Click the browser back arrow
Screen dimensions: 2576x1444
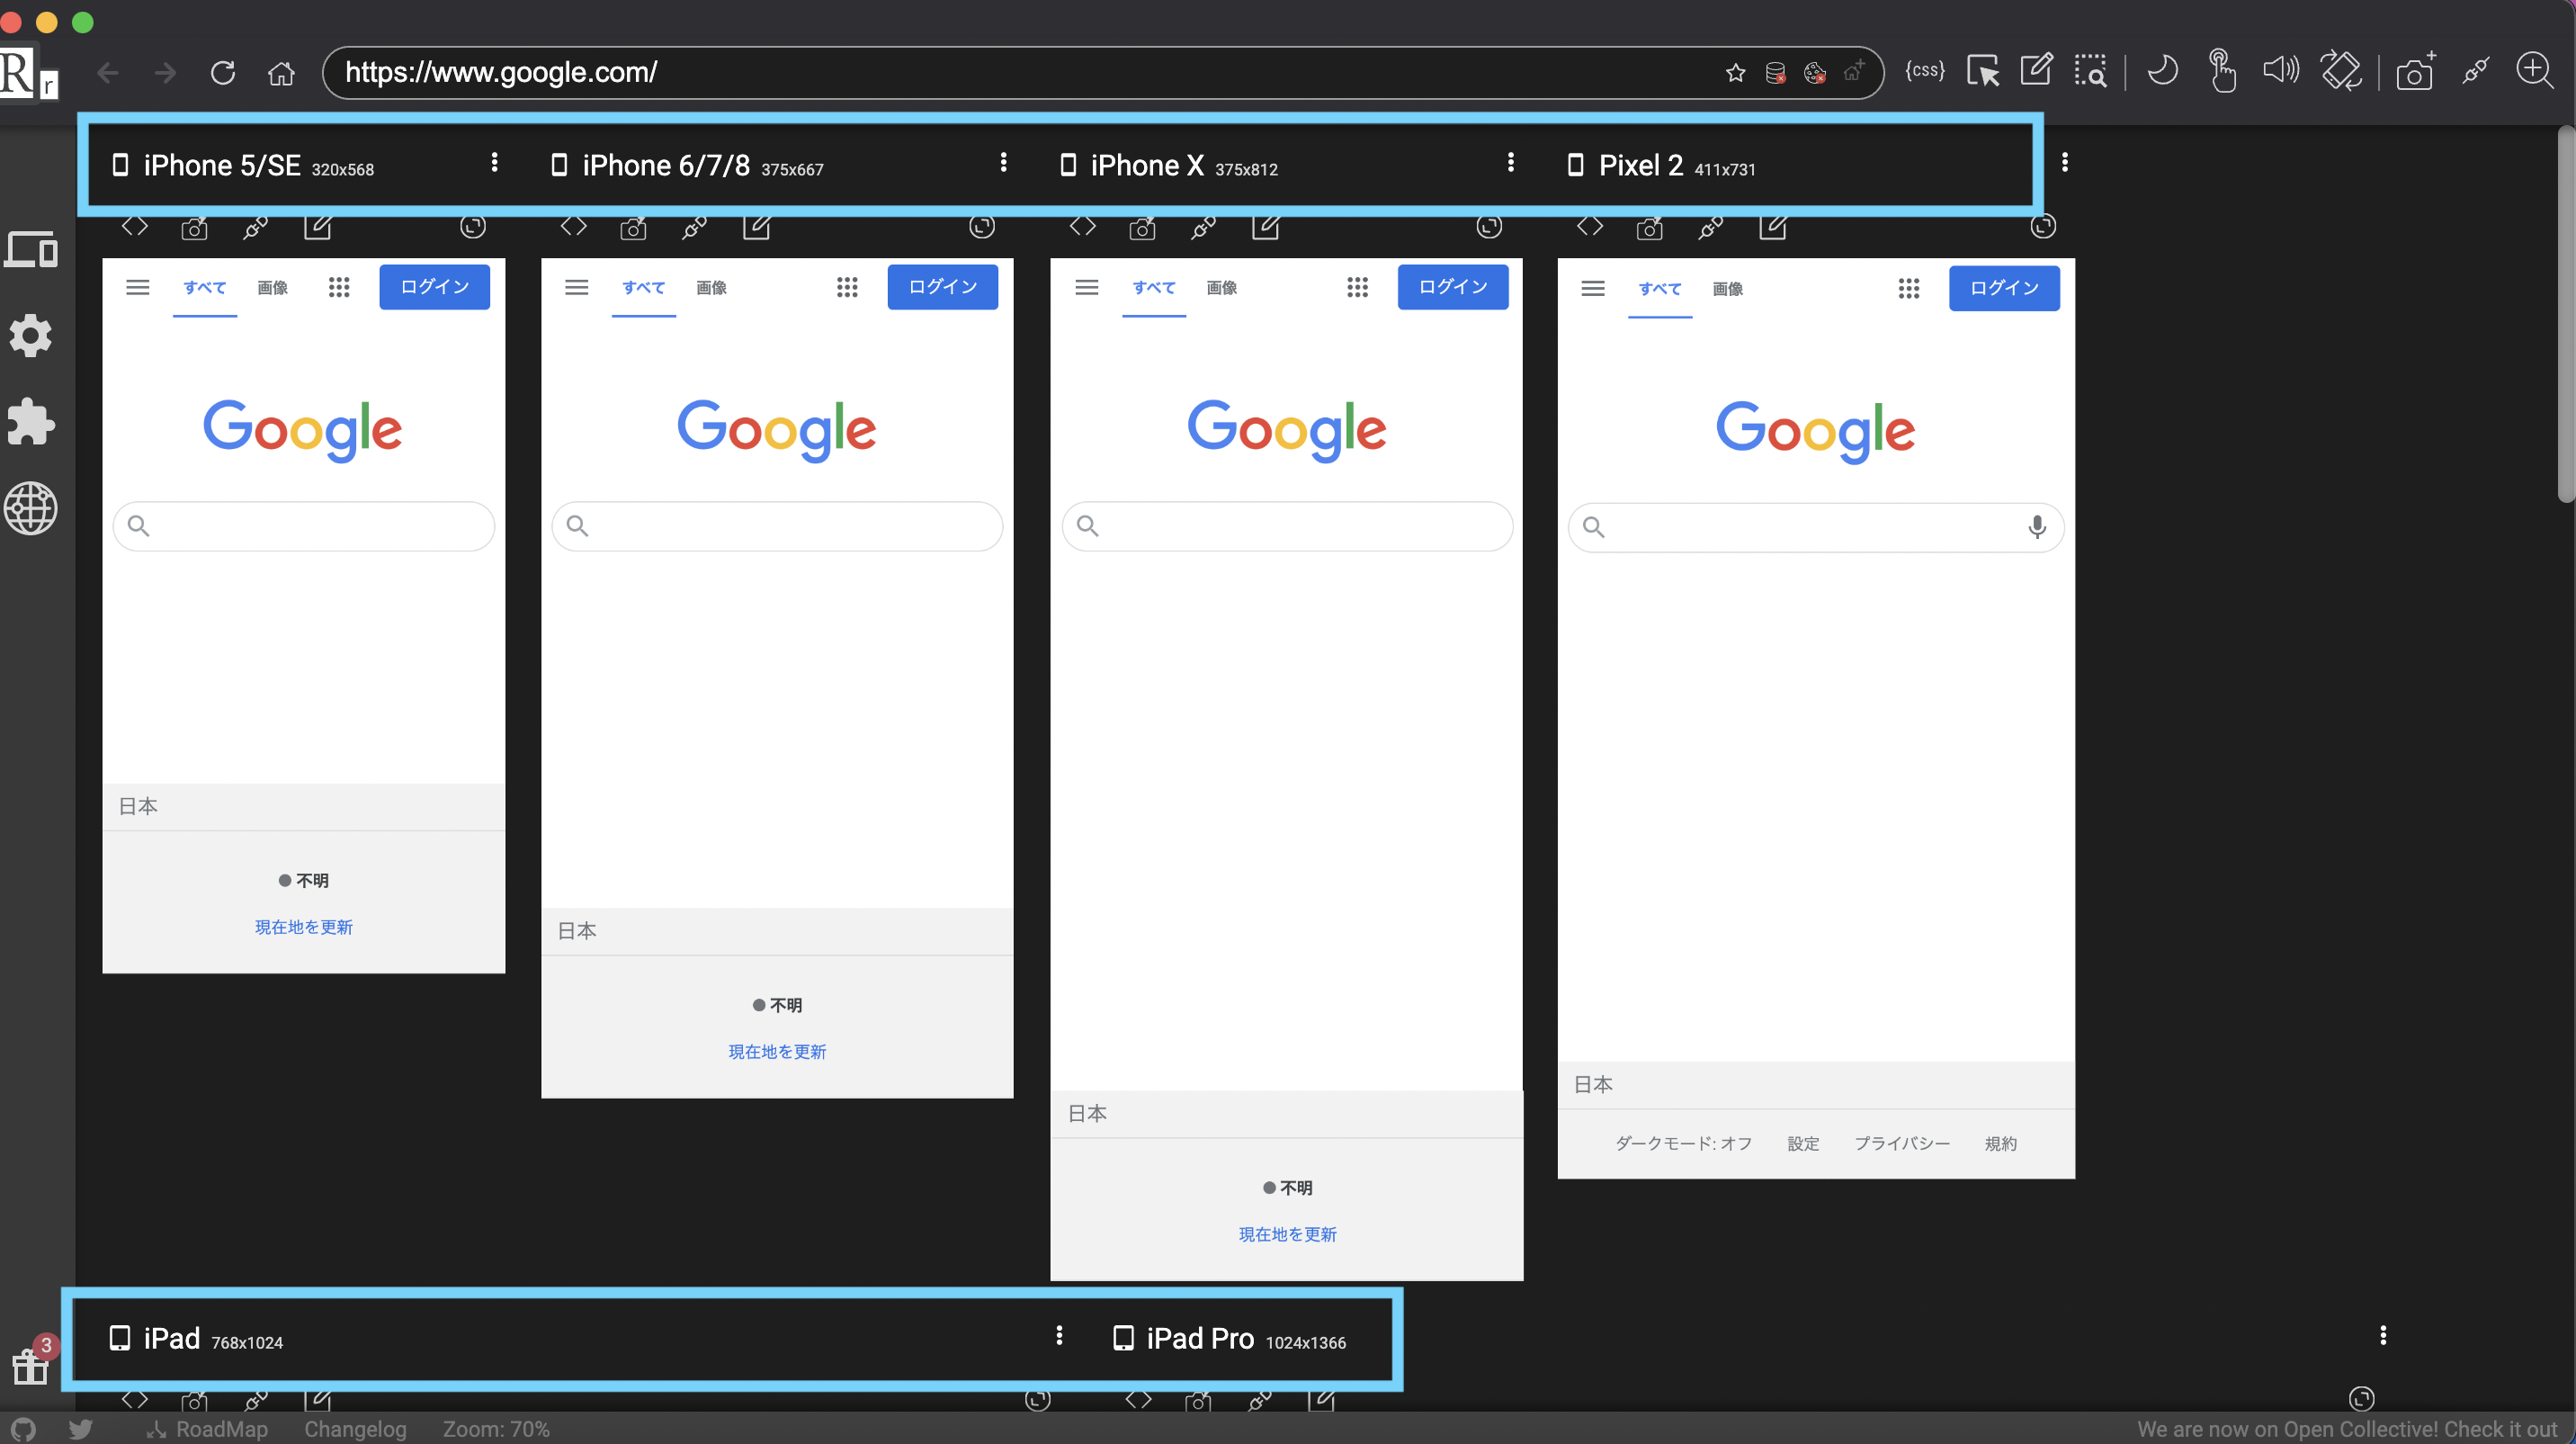pos(108,72)
